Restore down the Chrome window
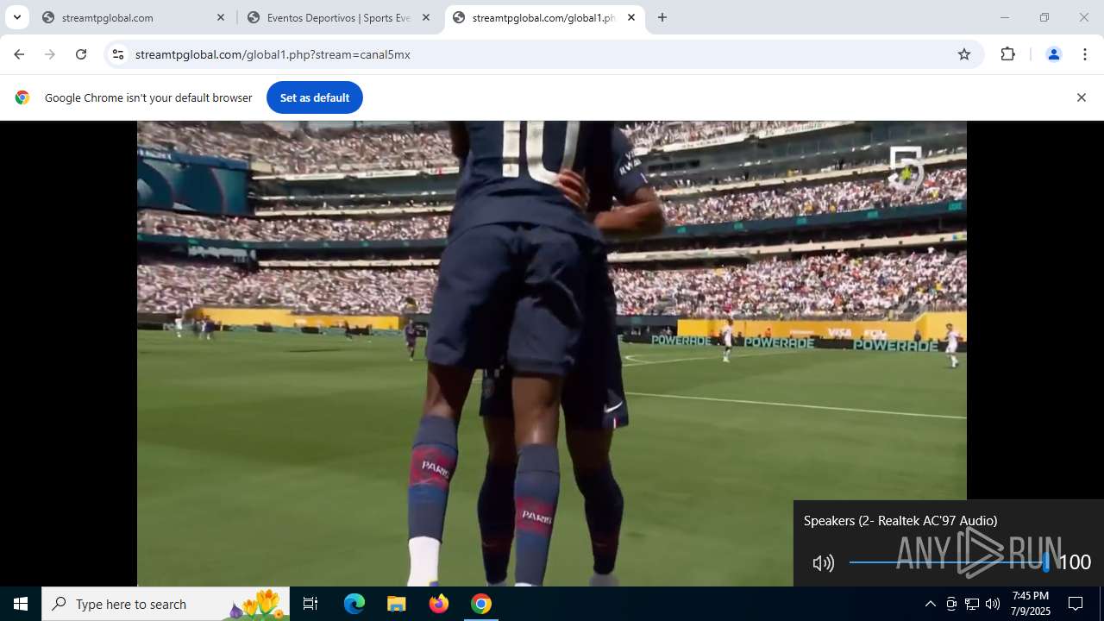 (x=1044, y=17)
